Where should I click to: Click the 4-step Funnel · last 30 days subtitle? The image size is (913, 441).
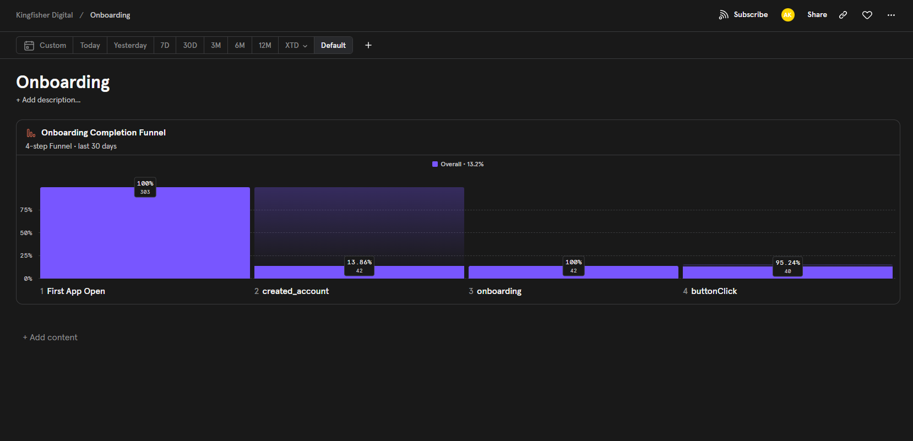[x=71, y=146]
